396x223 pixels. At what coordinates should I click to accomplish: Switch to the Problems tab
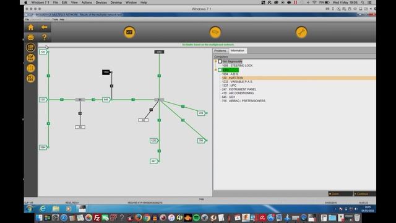(220, 51)
